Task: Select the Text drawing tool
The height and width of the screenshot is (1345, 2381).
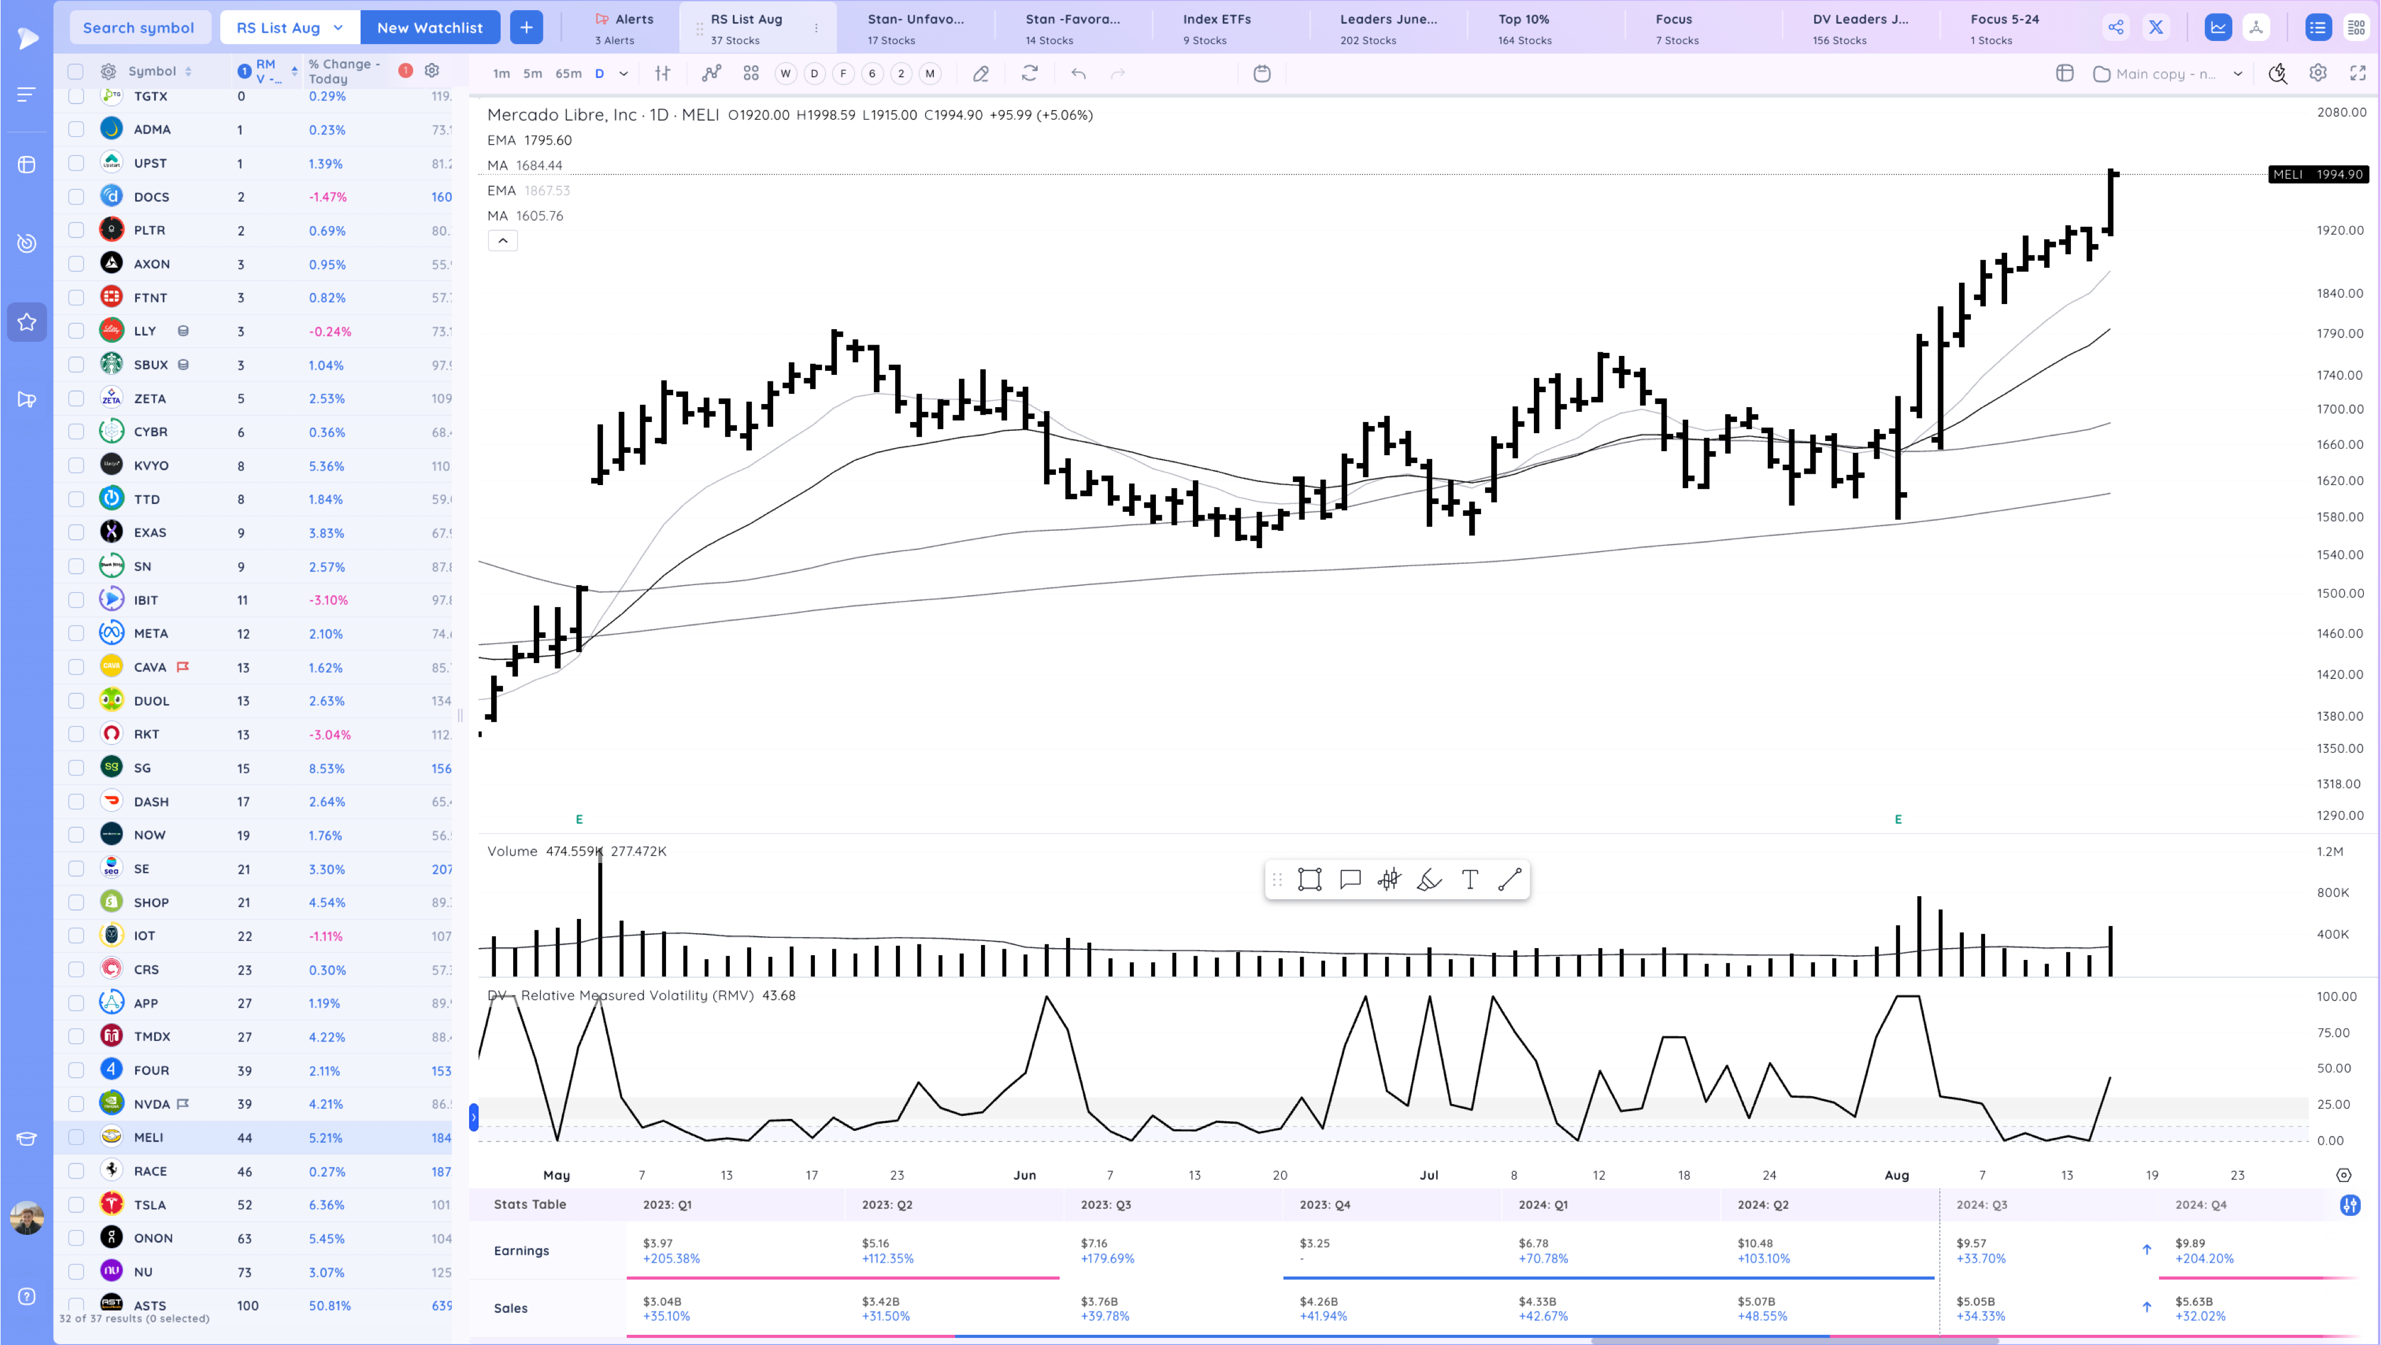Action: (x=1470, y=879)
